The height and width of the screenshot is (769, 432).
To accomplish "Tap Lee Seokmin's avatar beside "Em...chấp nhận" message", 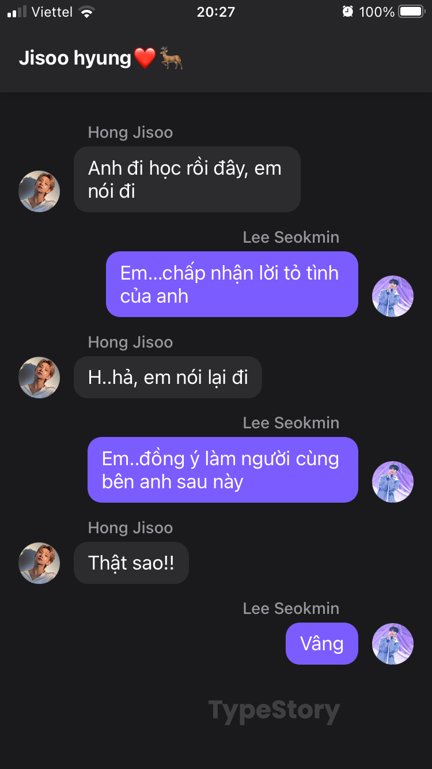I will tap(393, 296).
